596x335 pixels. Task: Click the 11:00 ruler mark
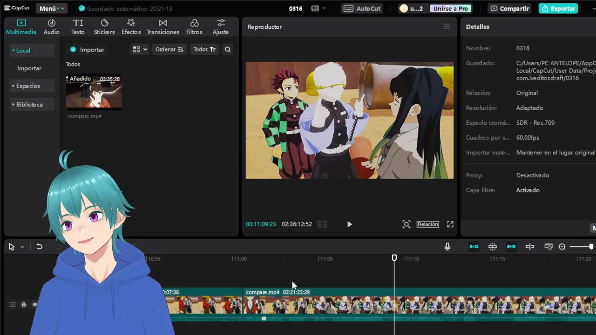(239, 259)
